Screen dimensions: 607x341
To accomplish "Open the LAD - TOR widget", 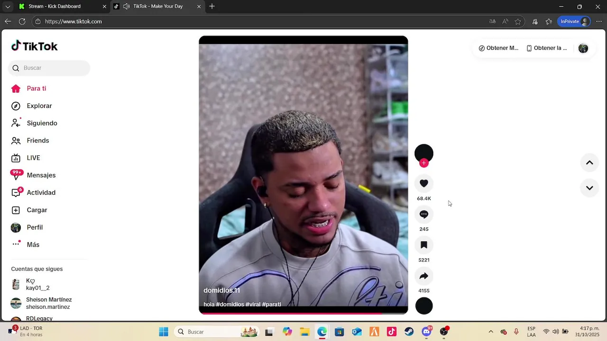I will [x=26, y=332].
